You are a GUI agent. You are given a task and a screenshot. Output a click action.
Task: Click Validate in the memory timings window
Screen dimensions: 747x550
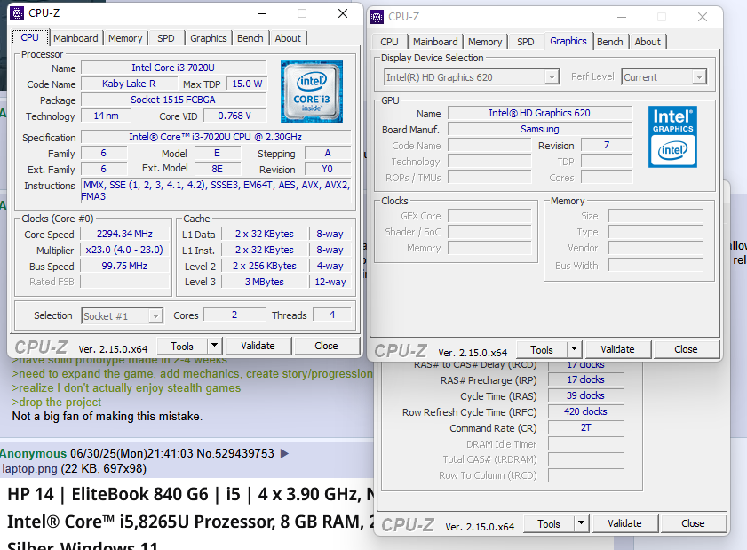(x=624, y=523)
